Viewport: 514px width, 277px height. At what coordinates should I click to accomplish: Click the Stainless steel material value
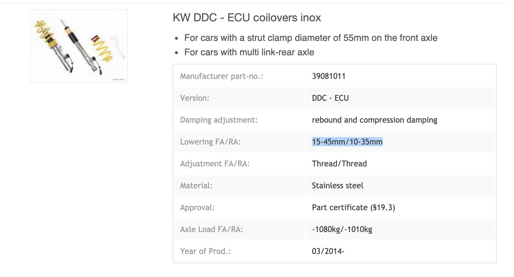(337, 186)
